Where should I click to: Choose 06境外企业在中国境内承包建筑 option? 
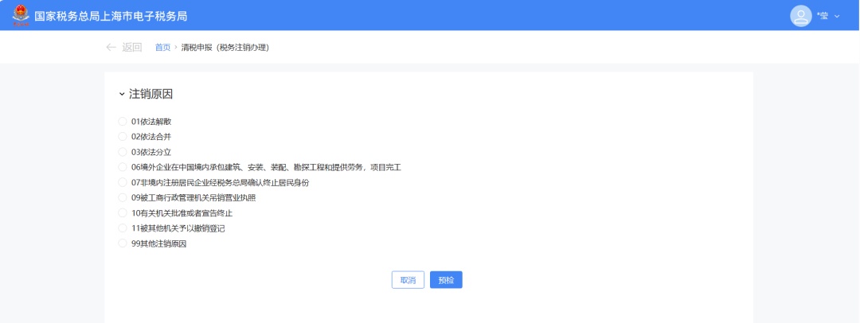click(x=123, y=167)
